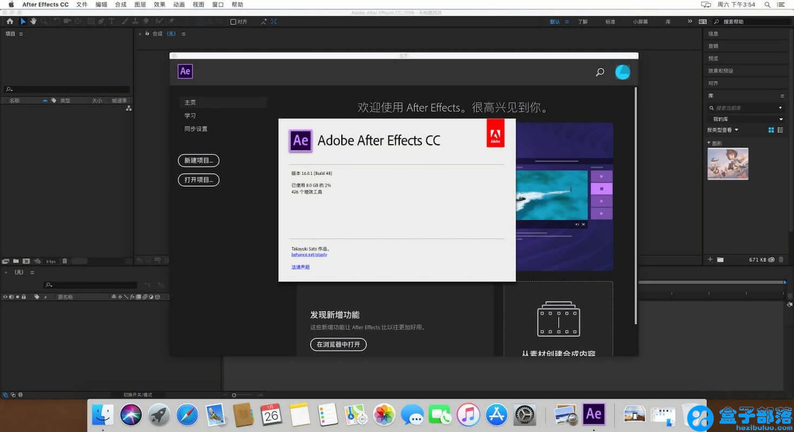Click the 3D layer column icon in timeline
Screen dimensions: 794x432
pyautogui.click(x=157, y=297)
